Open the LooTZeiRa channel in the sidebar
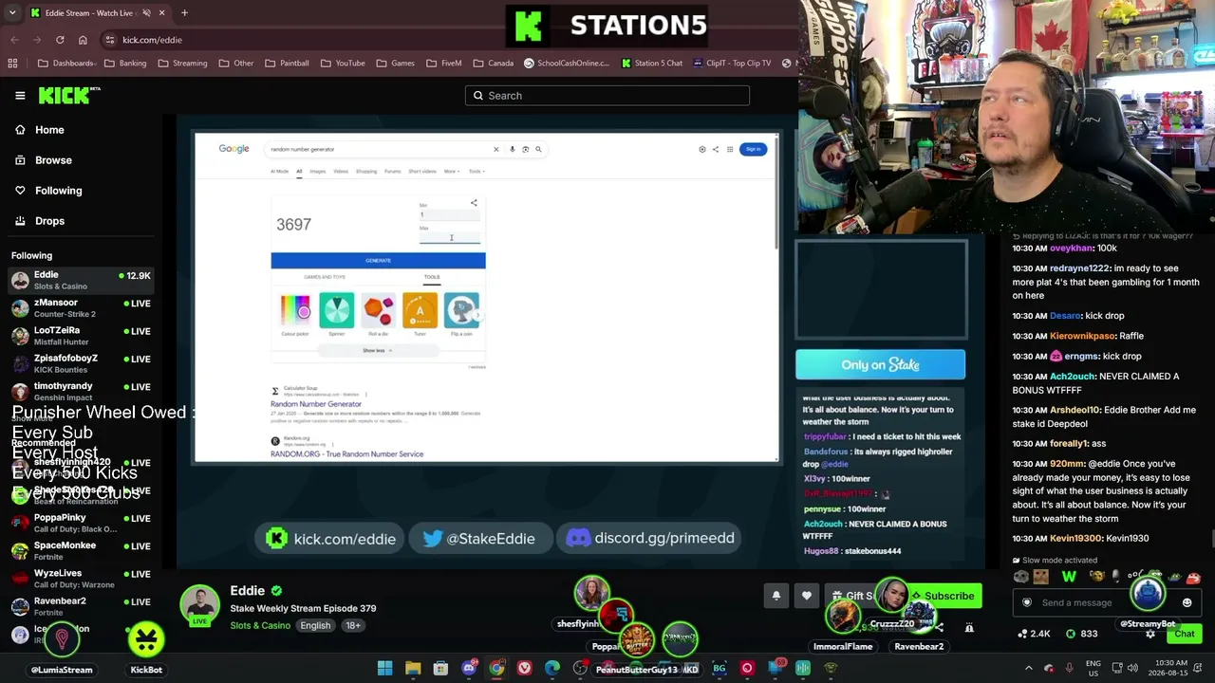The width and height of the screenshot is (1215, 683). [x=82, y=335]
